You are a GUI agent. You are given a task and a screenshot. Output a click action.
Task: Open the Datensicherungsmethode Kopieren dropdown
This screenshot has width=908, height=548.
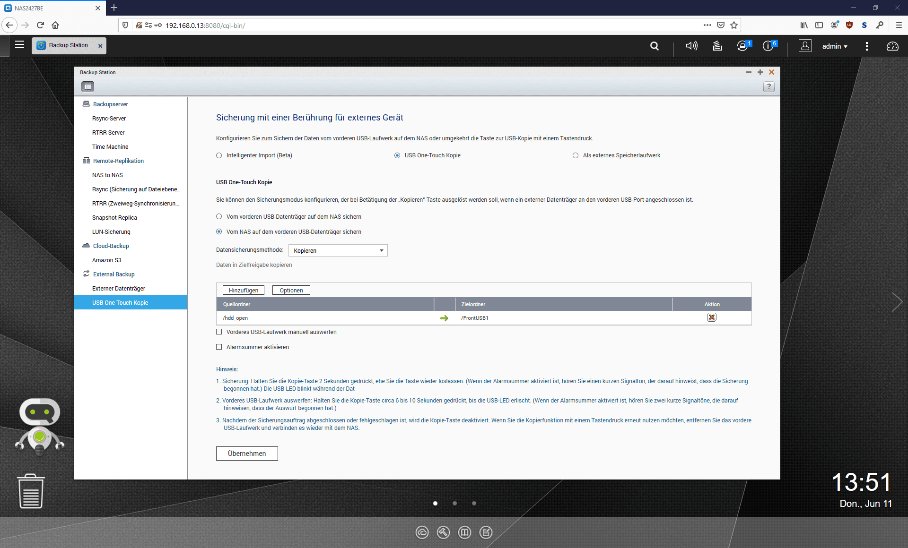[338, 250]
